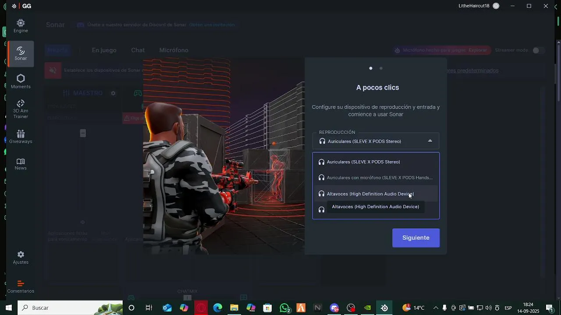
Task: Click the MAESTRO channel header
Action: pos(83,93)
